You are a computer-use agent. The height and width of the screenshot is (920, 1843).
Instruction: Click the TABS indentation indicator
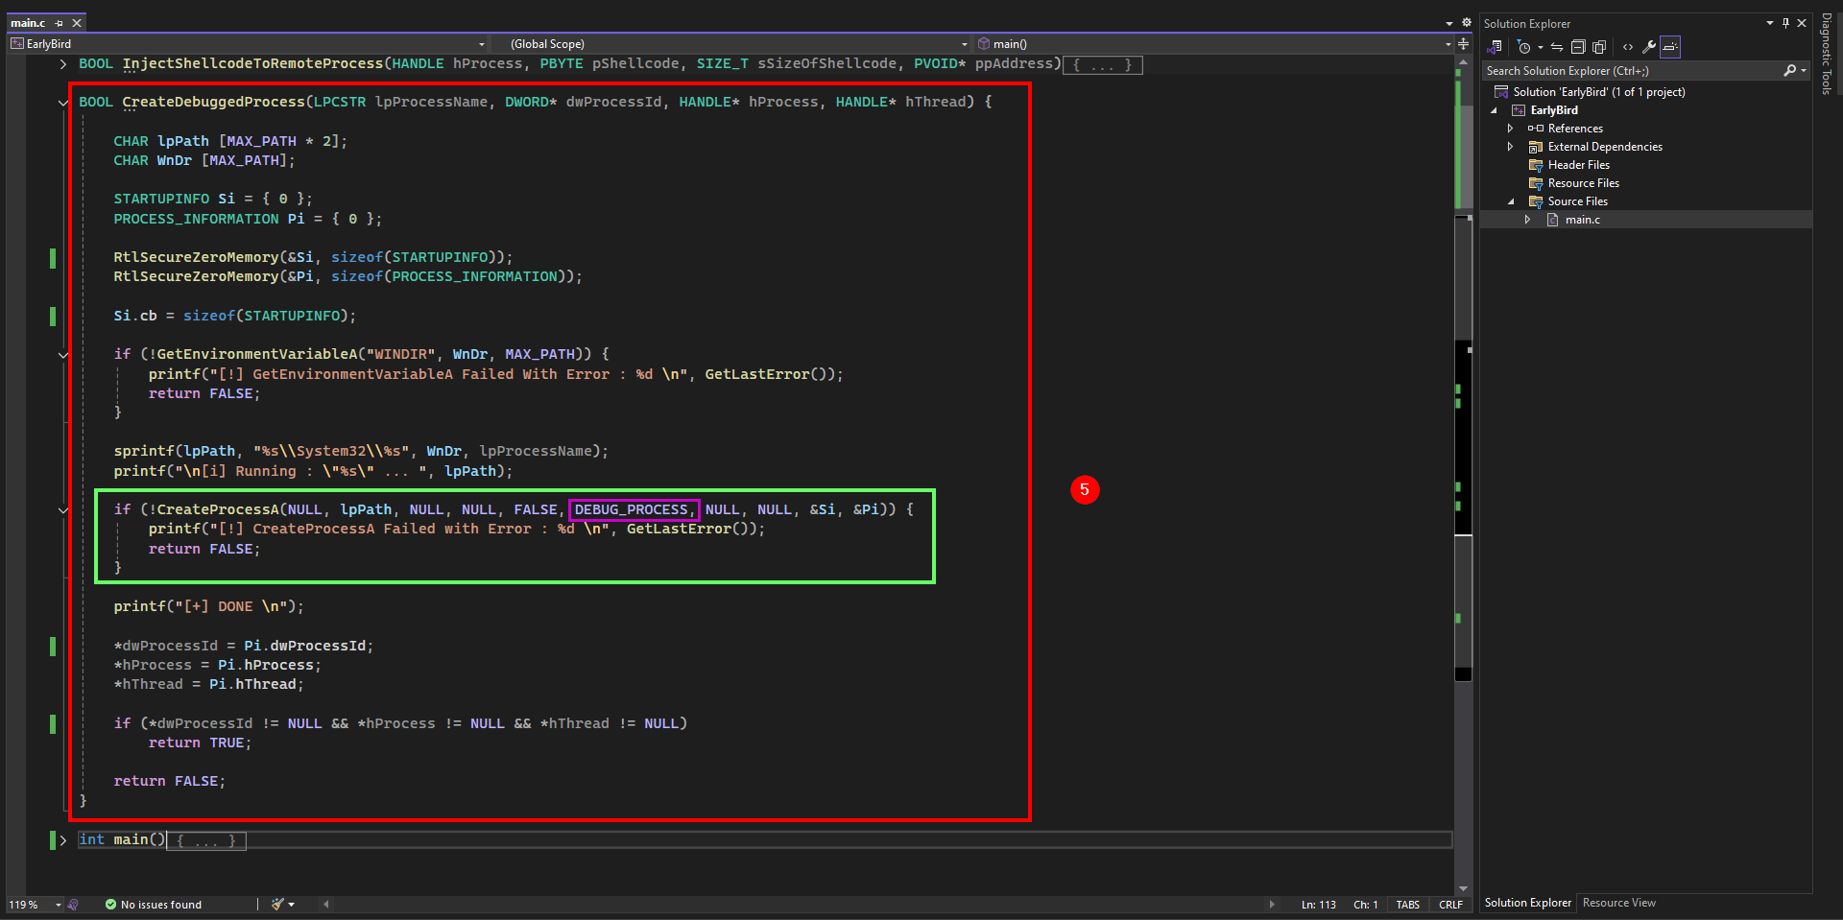pos(1407,905)
